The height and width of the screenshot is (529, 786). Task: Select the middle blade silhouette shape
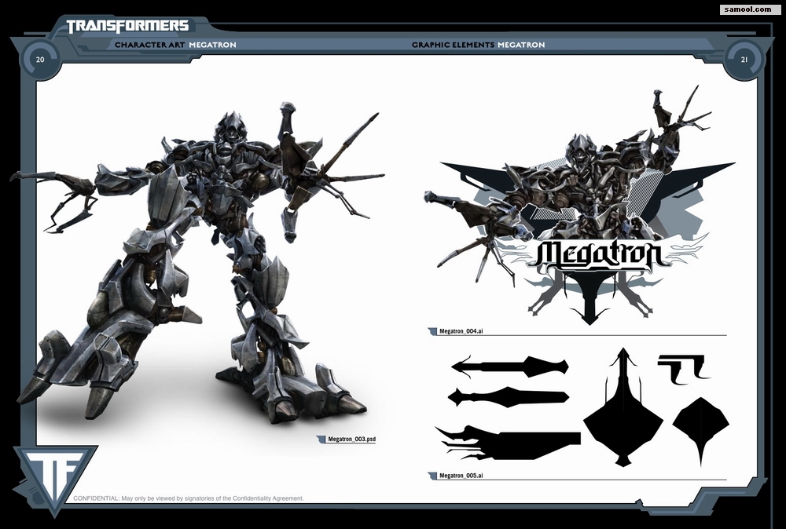508,397
